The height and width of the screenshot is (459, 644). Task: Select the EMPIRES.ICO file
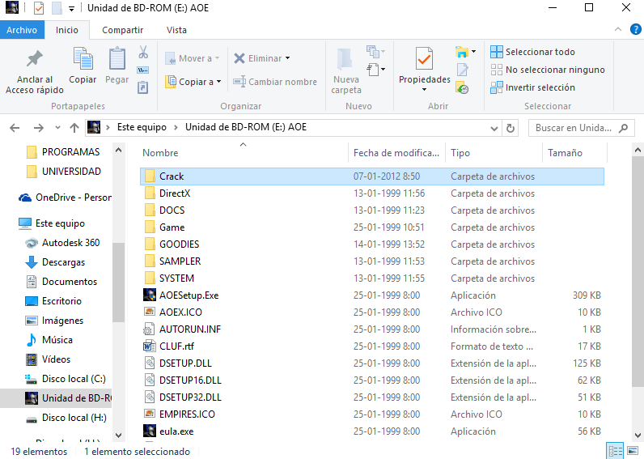pos(179,414)
